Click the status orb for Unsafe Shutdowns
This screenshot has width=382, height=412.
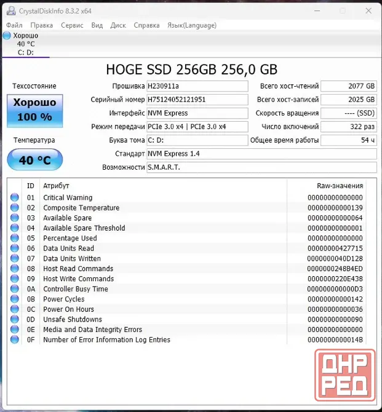pos(15,319)
